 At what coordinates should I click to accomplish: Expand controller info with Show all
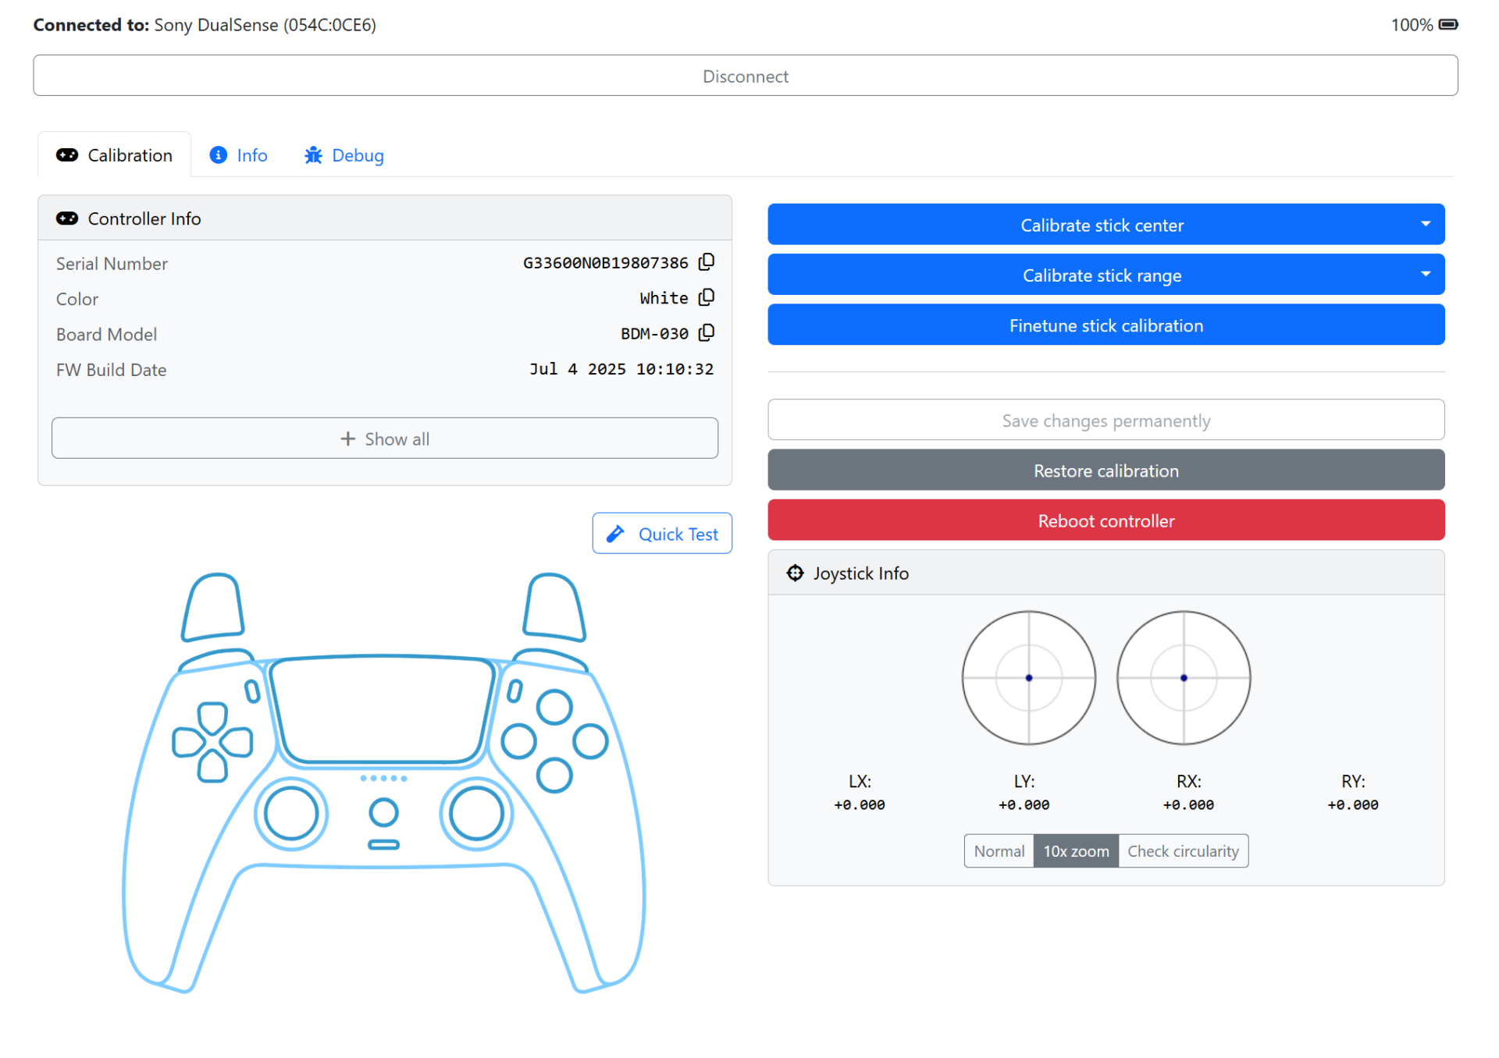385,438
